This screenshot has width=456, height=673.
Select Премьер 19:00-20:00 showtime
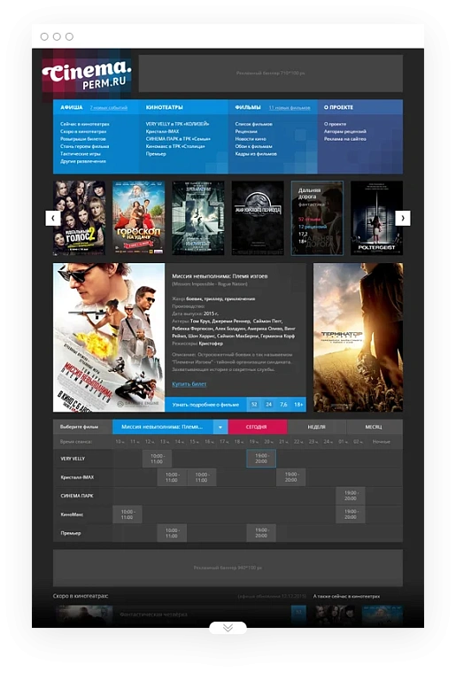(261, 533)
